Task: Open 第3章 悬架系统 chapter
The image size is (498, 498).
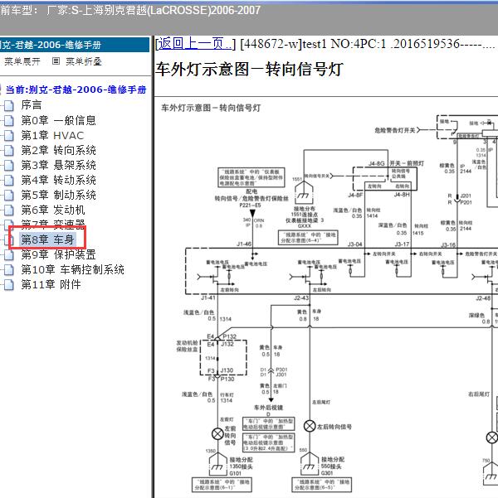Action: [x=58, y=165]
